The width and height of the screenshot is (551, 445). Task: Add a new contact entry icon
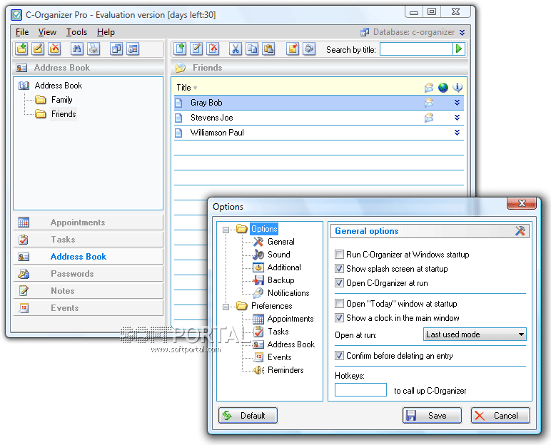click(x=181, y=48)
